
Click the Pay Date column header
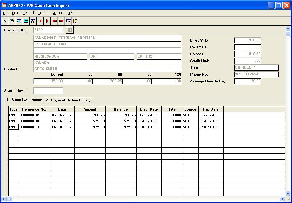(x=211, y=109)
